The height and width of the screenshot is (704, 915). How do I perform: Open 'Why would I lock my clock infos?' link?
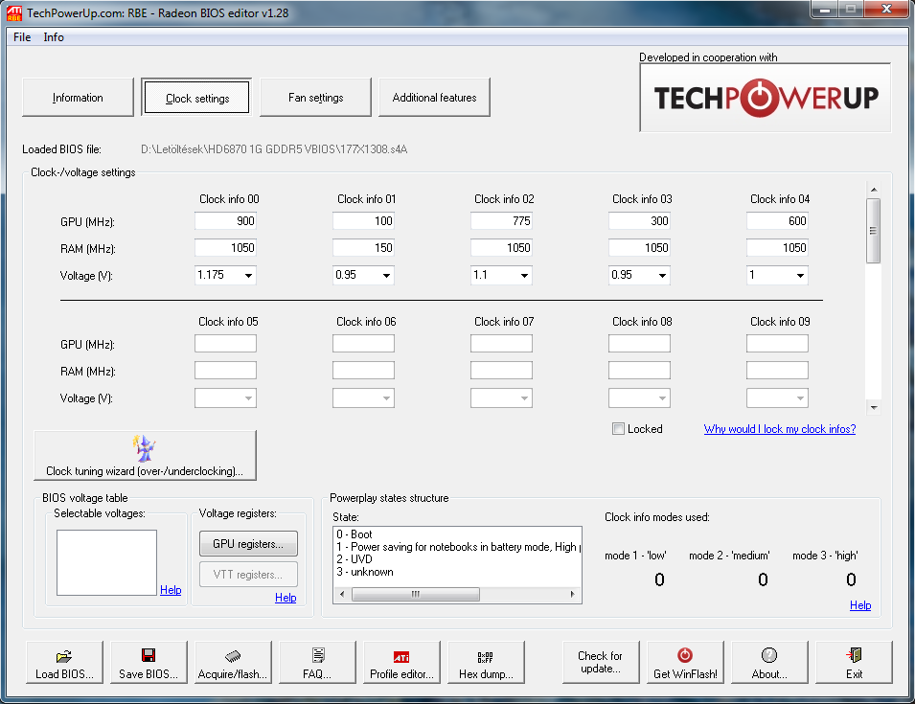pos(780,429)
